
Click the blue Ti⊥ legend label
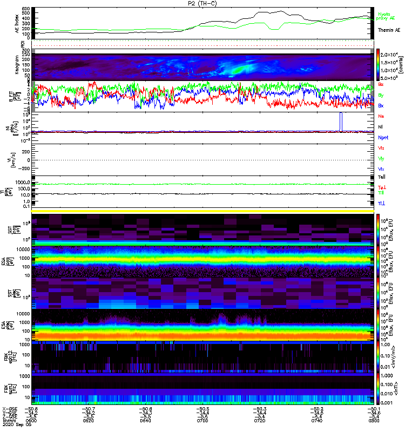(x=381, y=204)
